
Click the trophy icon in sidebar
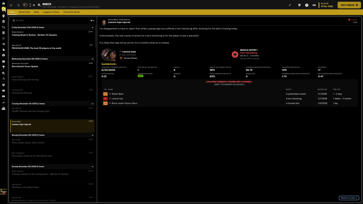(x=4, y=67)
